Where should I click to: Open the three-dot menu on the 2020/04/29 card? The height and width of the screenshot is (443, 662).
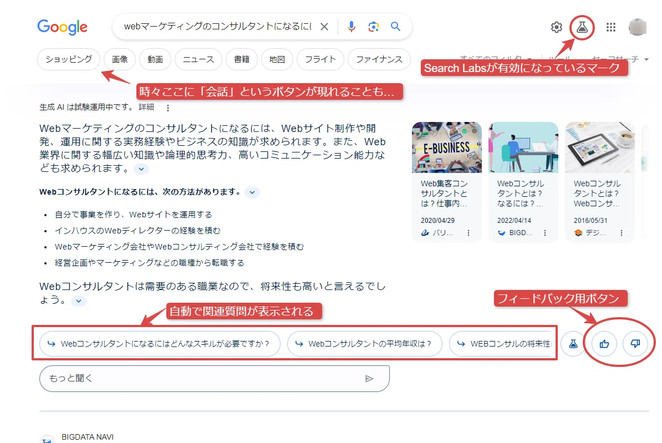468,233
